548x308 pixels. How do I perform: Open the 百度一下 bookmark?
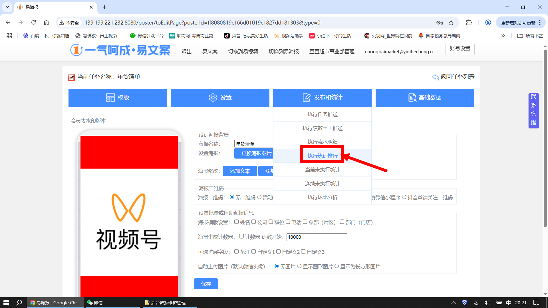tap(46, 36)
